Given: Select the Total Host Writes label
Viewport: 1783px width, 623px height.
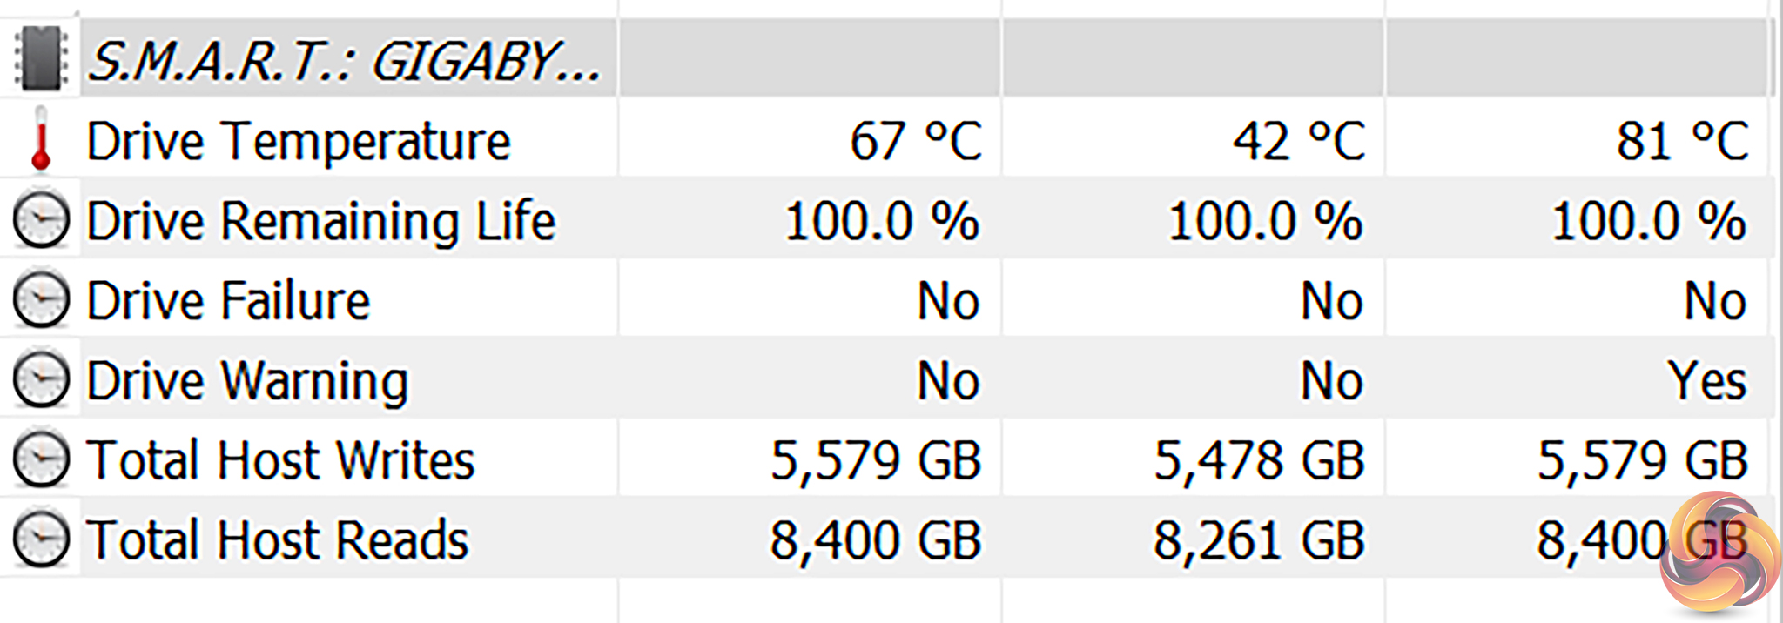Looking at the screenshot, I should pyautogui.click(x=280, y=460).
